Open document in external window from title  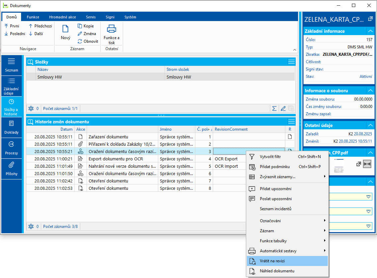(x=370, y=19)
